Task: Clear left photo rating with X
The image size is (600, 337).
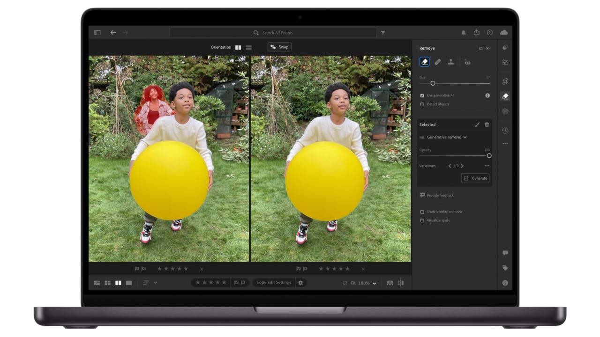Action: pos(202,269)
